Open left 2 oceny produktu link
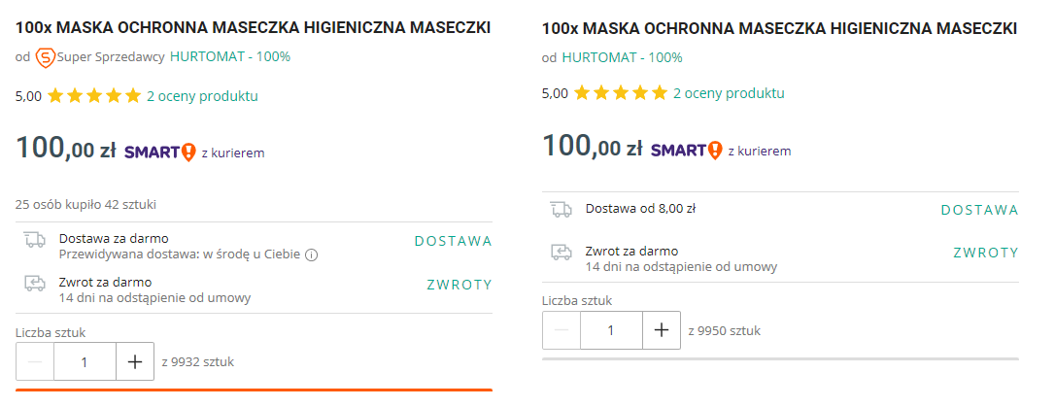The image size is (1055, 407). [202, 96]
